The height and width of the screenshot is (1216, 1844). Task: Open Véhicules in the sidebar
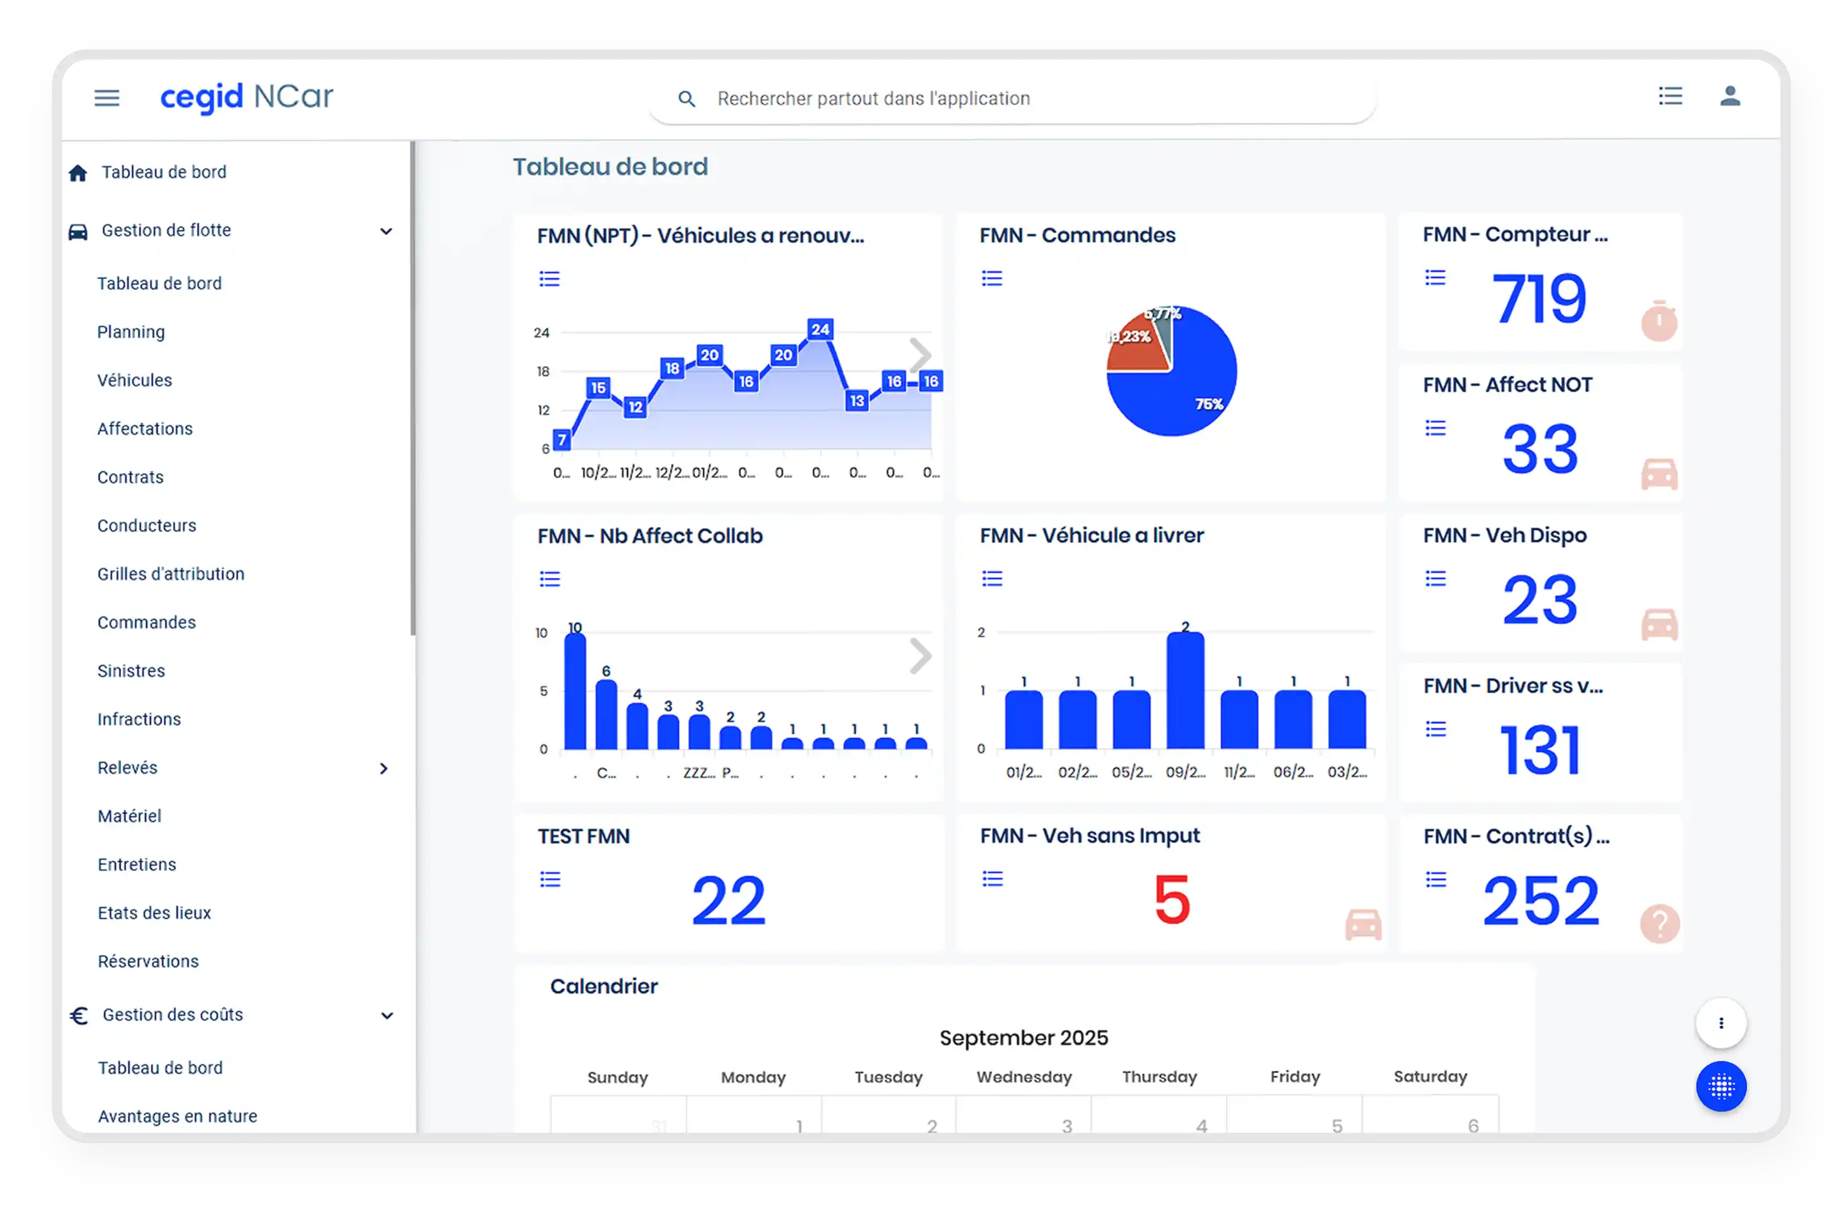[x=134, y=381]
